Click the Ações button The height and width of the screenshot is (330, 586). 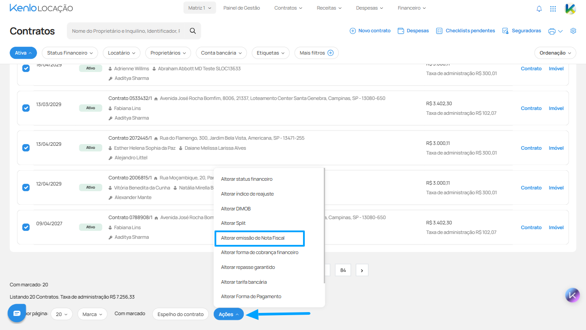click(x=228, y=314)
